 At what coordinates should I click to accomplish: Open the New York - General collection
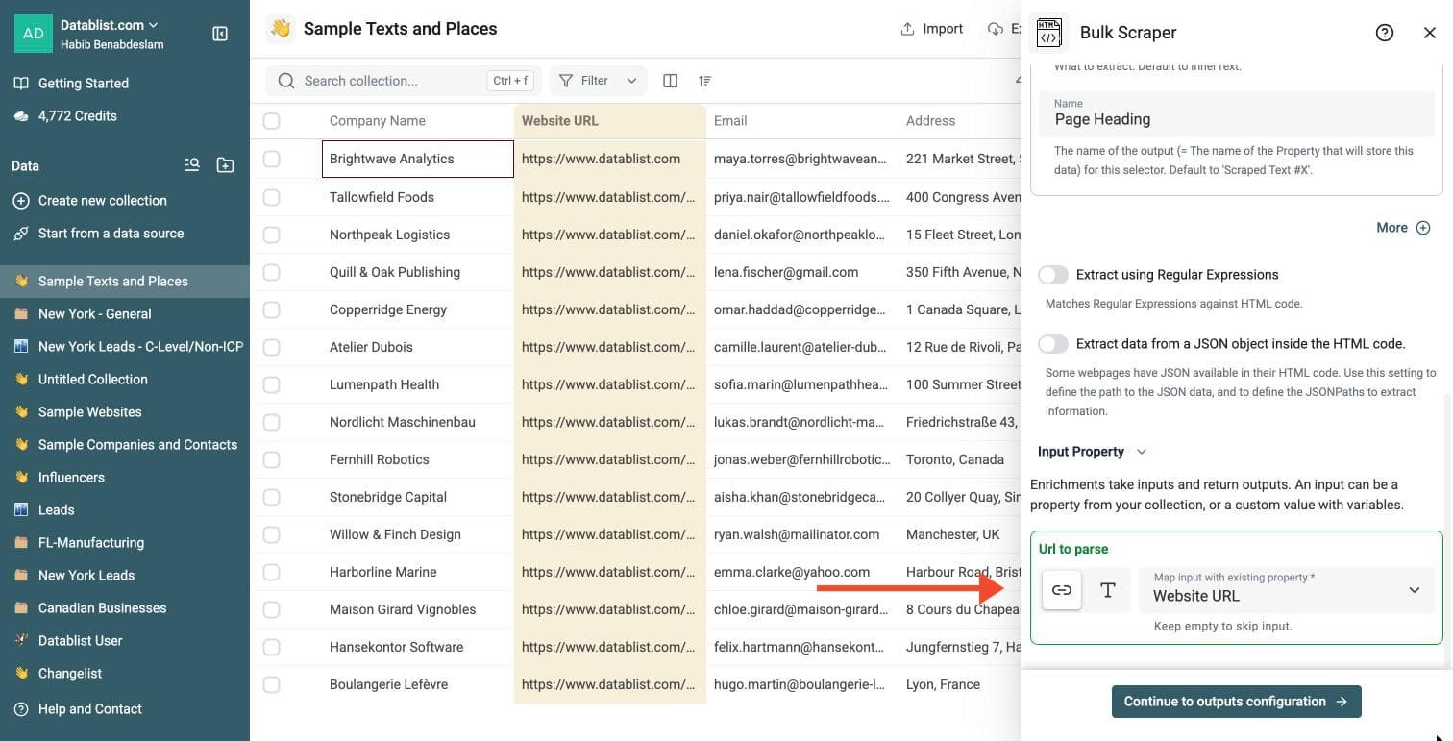125,314
